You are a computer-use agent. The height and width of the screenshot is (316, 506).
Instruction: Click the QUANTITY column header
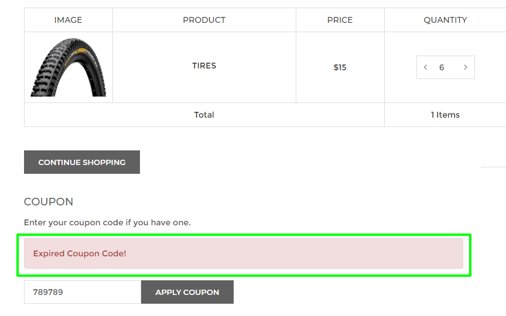pyautogui.click(x=445, y=20)
